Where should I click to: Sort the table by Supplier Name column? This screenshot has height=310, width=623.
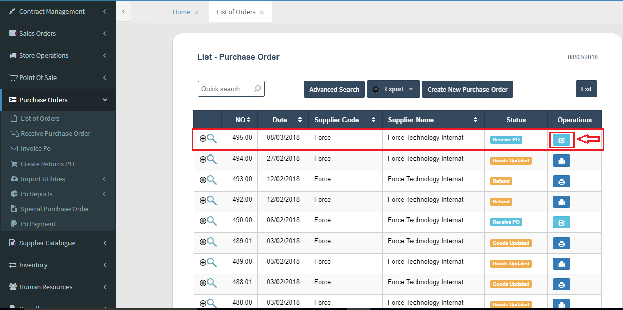(475, 120)
